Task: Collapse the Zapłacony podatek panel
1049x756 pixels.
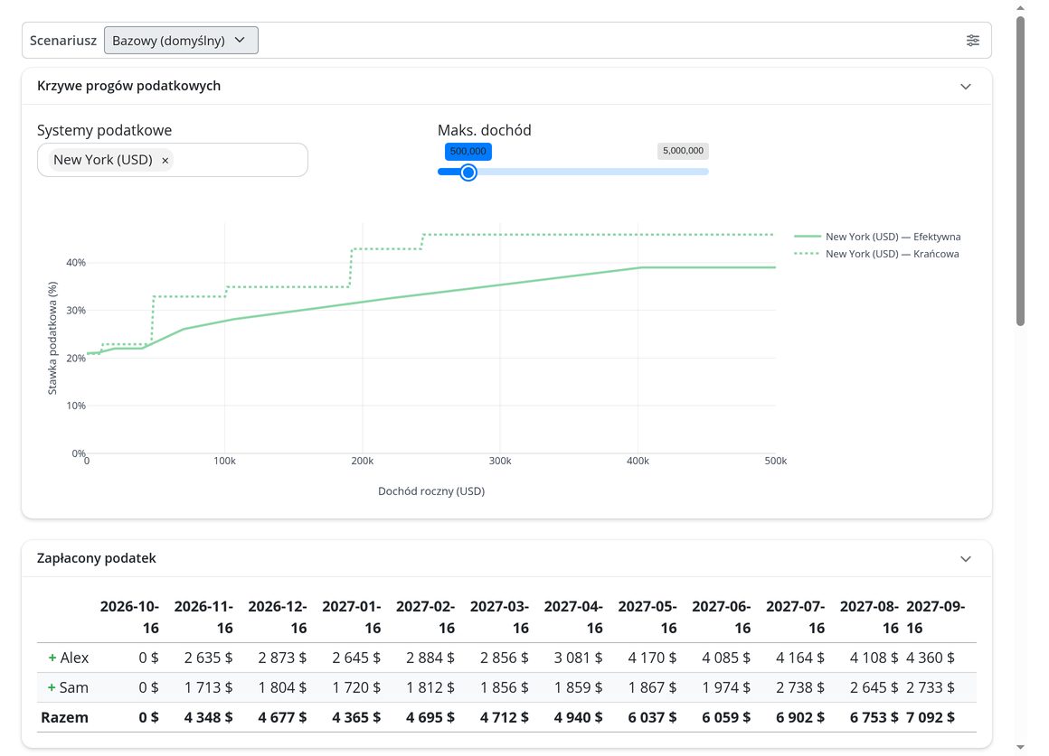Action: (966, 559)
